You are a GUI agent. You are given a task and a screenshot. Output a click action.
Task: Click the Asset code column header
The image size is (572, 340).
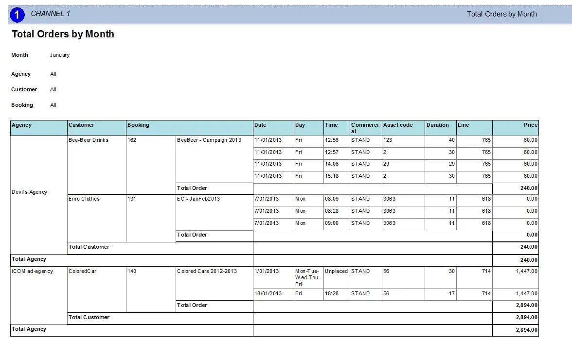click(398, 125)
